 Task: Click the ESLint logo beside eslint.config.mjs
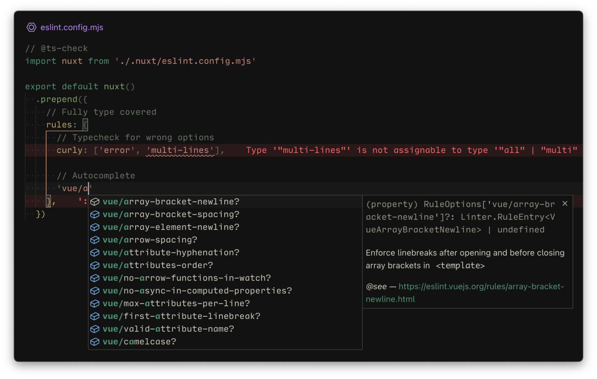(31, 27)
